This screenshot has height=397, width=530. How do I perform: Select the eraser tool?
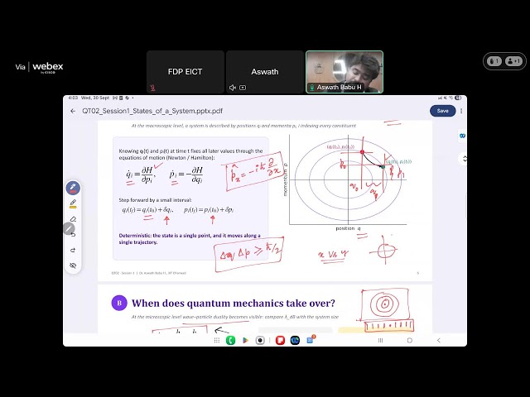[x=73, y=219]
